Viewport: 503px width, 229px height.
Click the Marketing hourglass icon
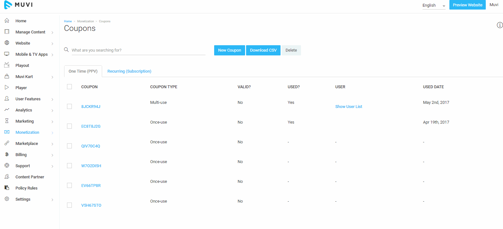7,121
